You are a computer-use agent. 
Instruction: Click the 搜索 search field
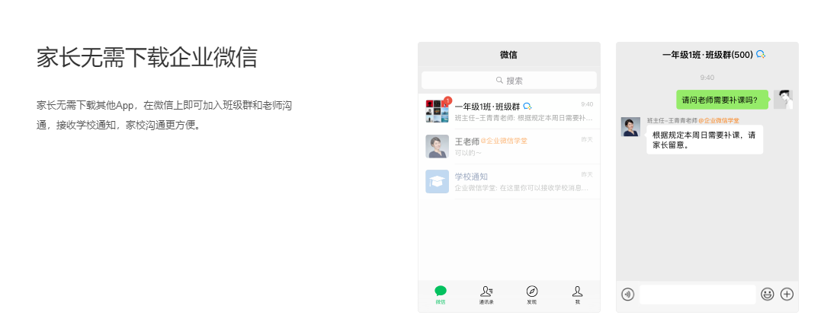click(509, 80)
